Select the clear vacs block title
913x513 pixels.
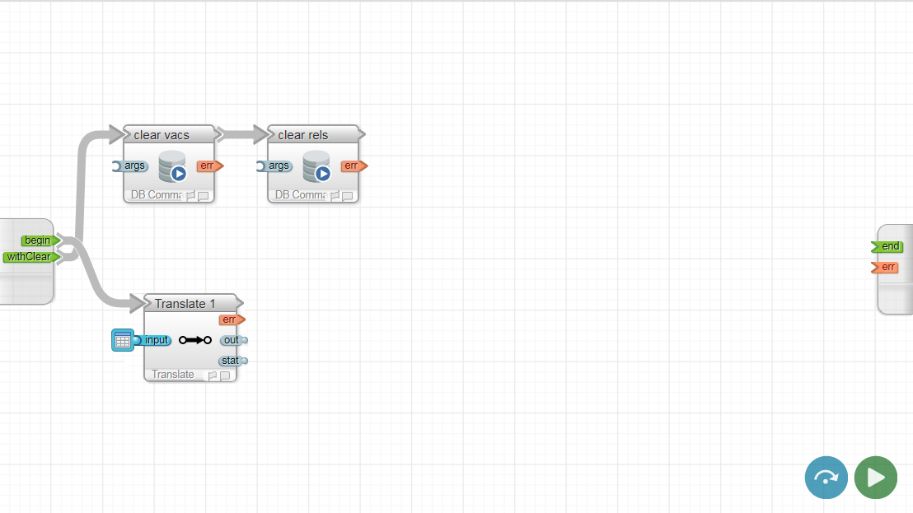162,135
